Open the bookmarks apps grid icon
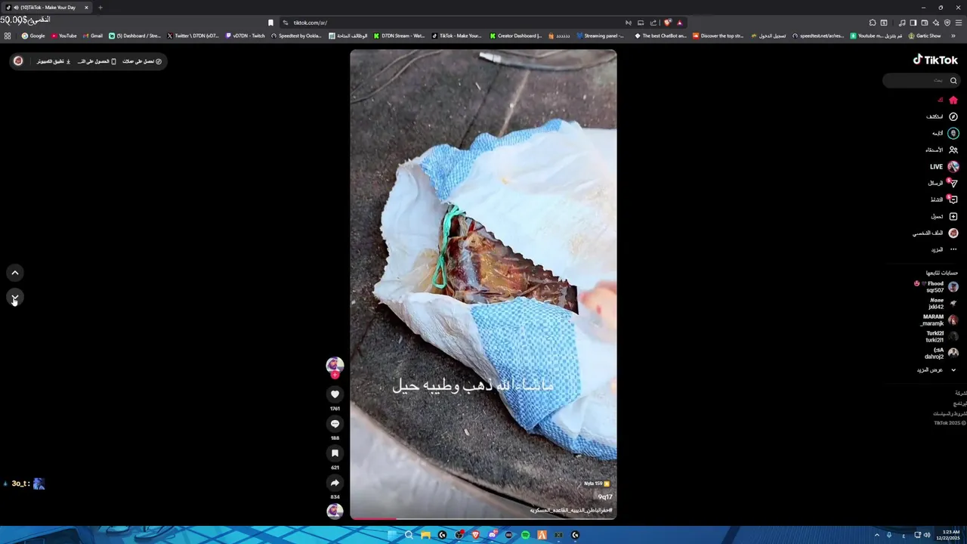 [x=8, y=36]
